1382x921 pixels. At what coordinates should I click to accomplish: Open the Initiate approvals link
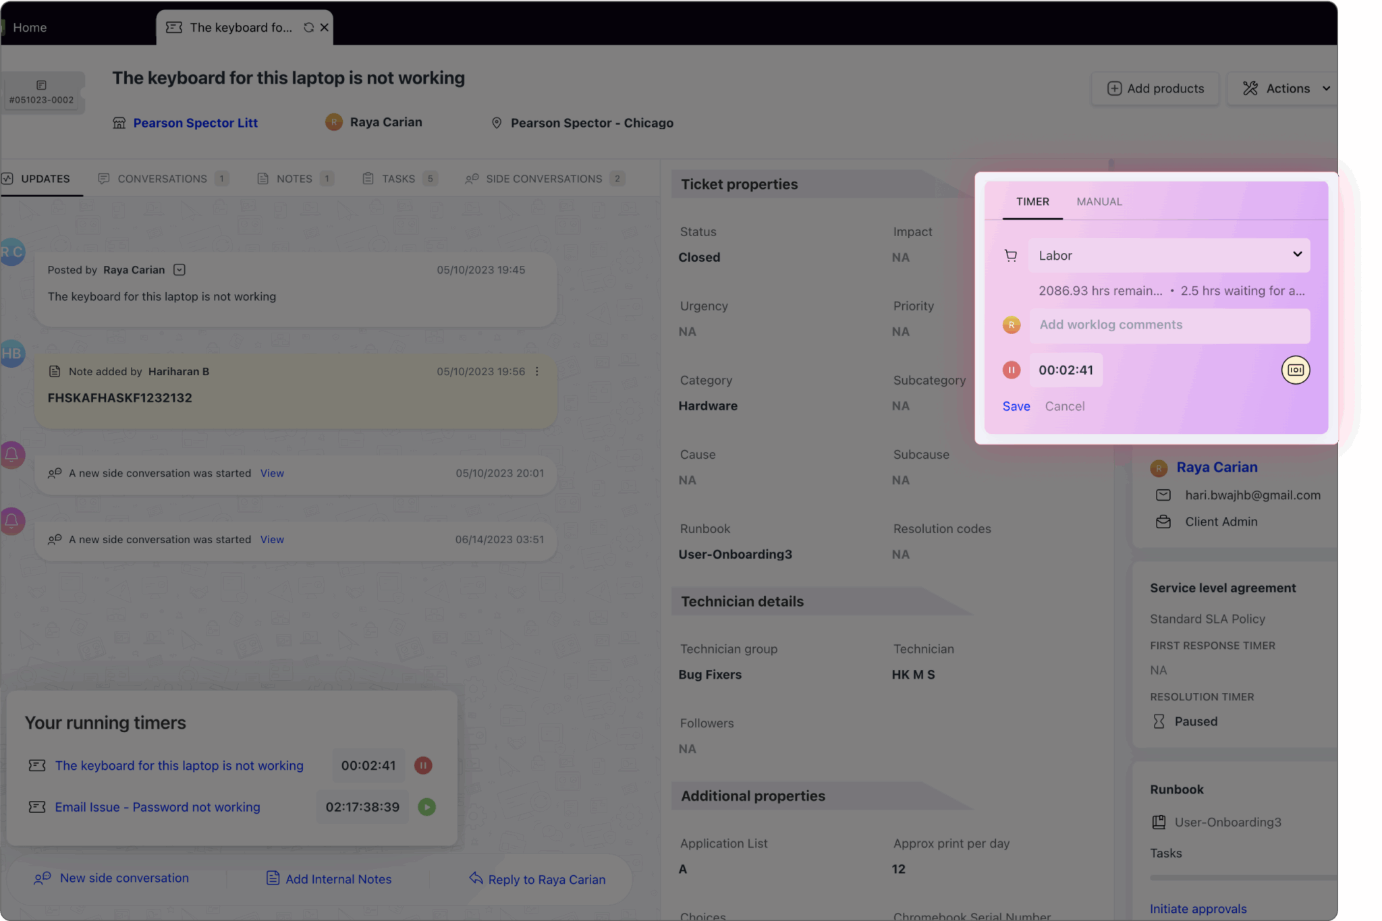1198,908
